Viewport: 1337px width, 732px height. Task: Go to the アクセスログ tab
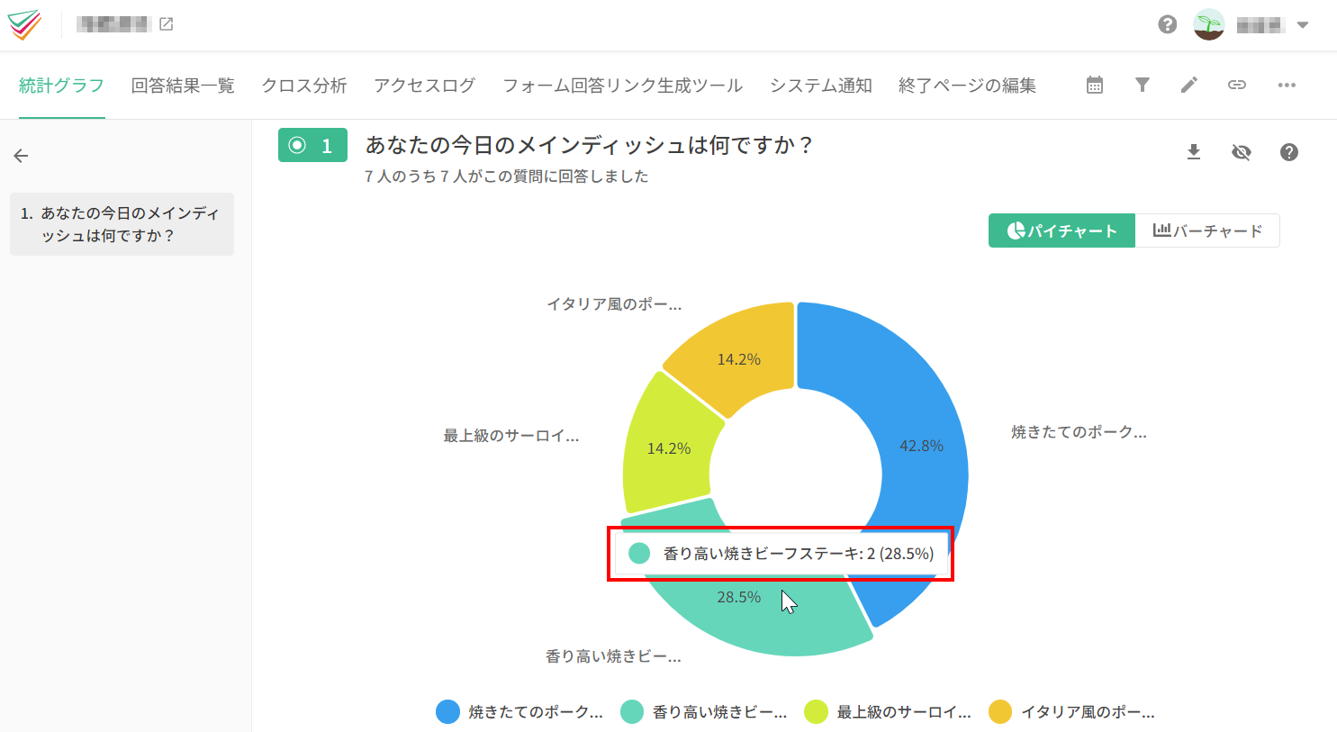click(x=424, y=86)
